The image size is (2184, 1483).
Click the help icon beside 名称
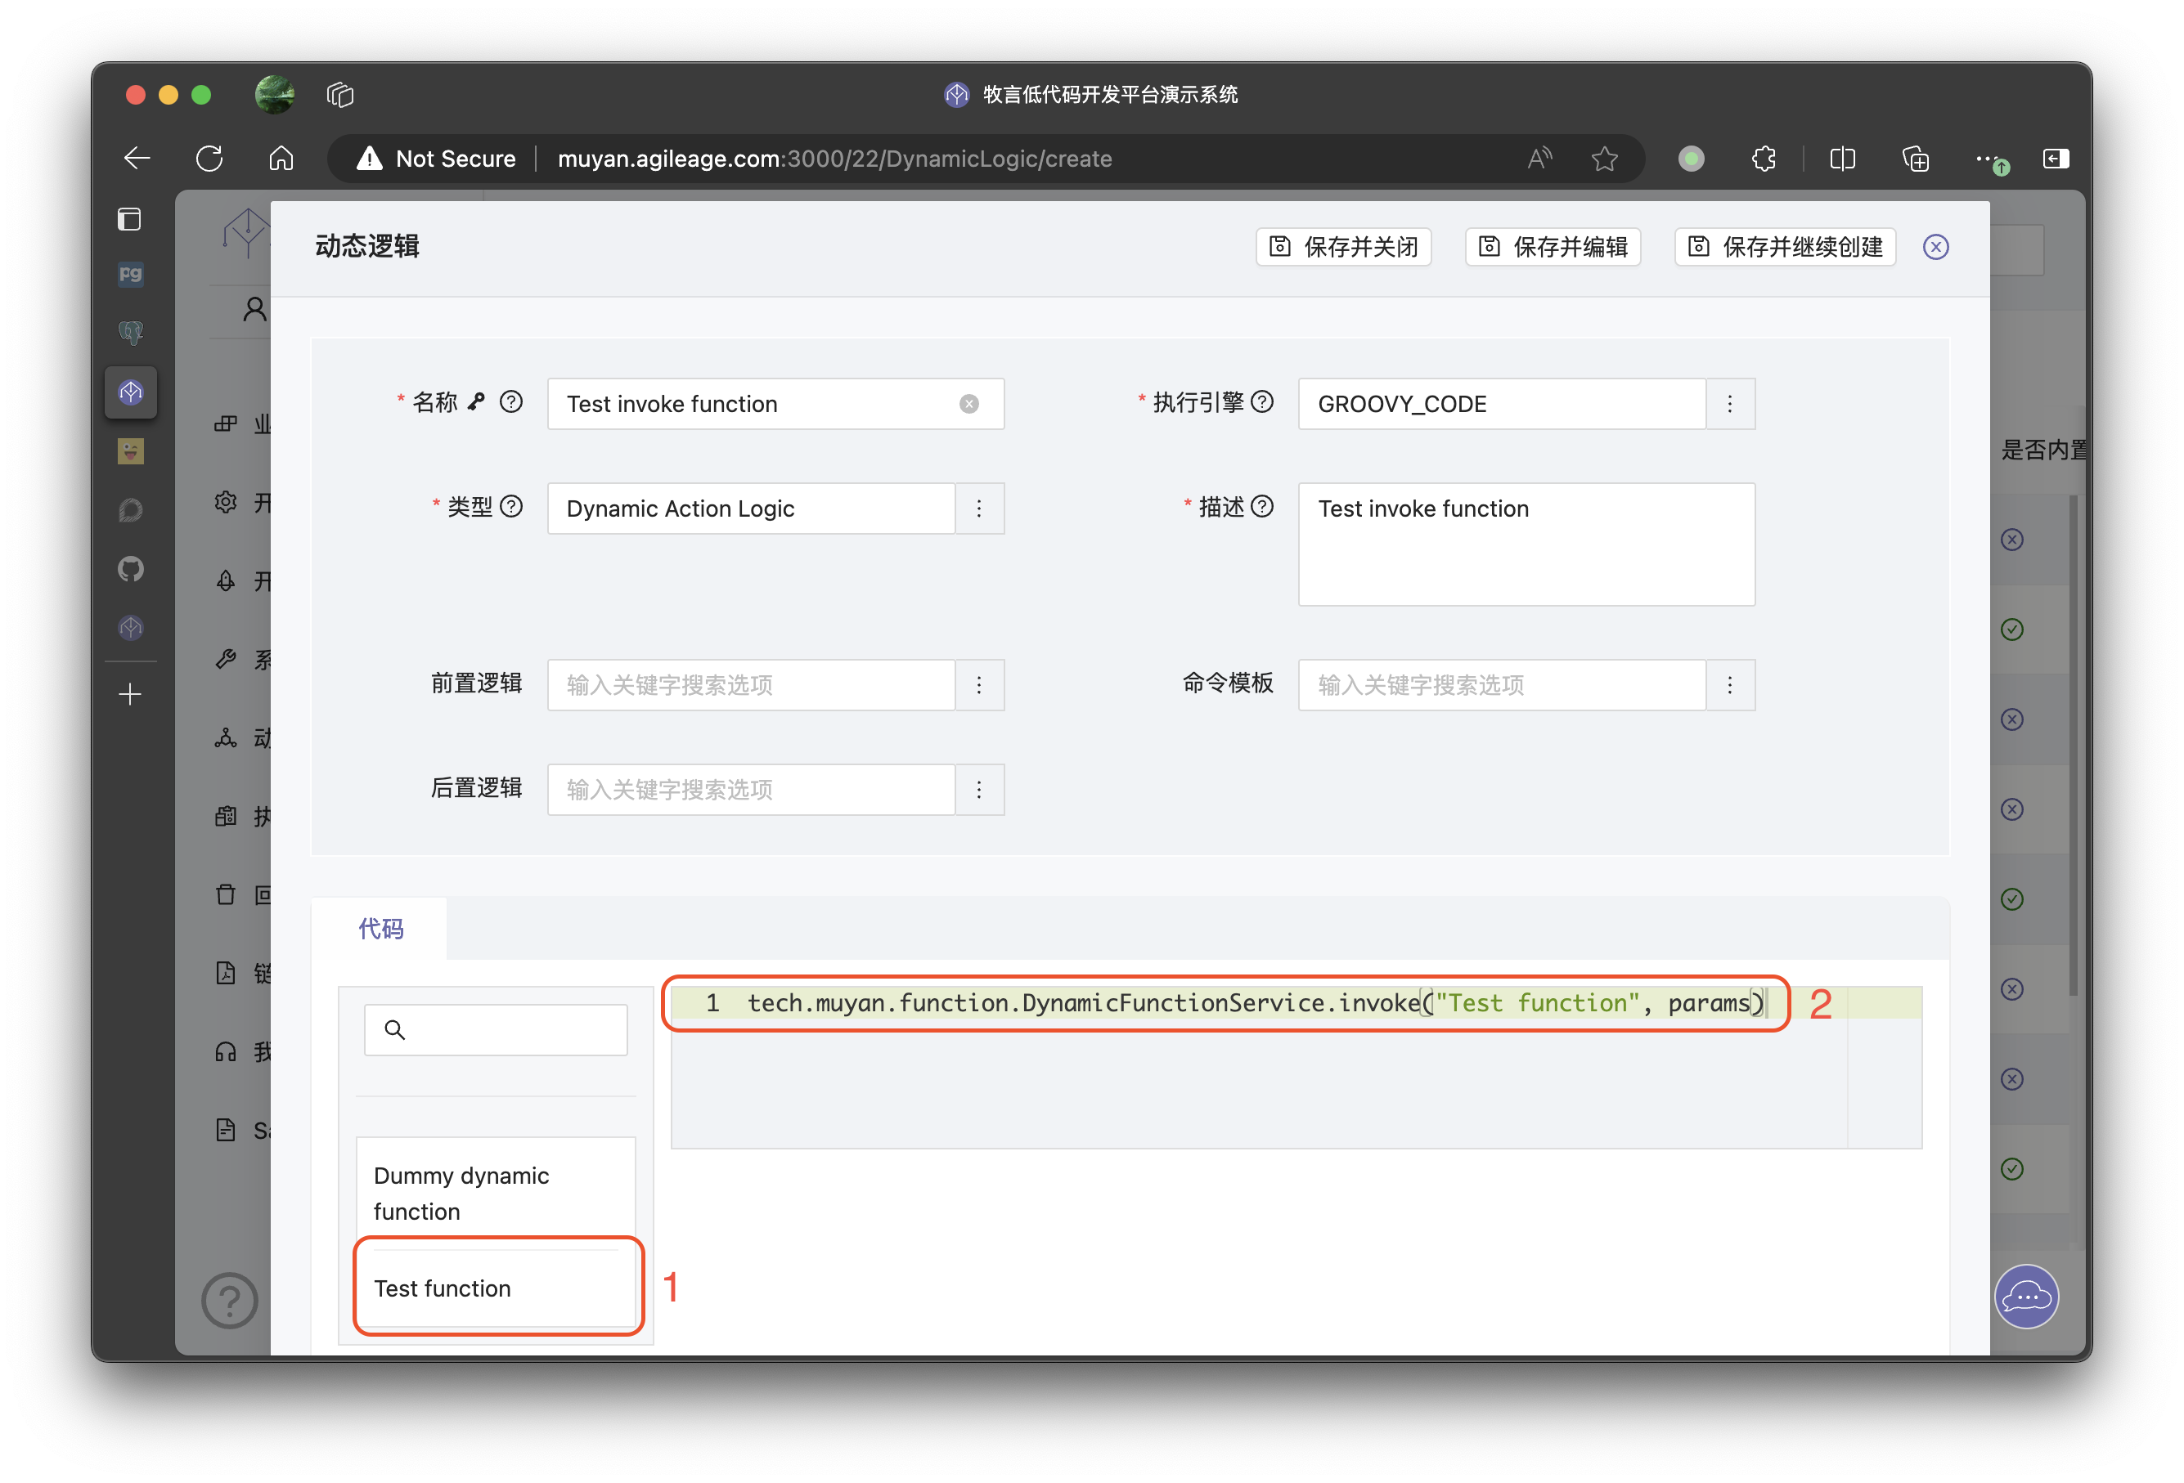(511, 402)
